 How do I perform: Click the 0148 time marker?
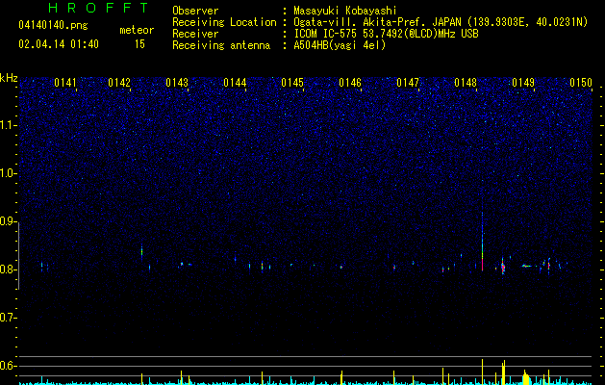point(466,83)
